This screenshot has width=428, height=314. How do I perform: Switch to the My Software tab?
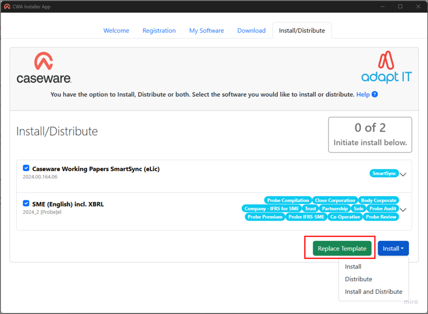pyautogui.click(x=206, y=31)
